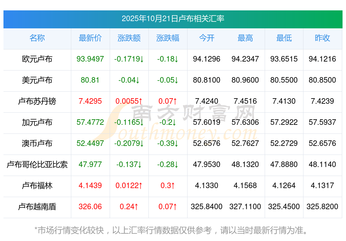
Task: Click high price 94.2347
Action: tap(245, 59)
